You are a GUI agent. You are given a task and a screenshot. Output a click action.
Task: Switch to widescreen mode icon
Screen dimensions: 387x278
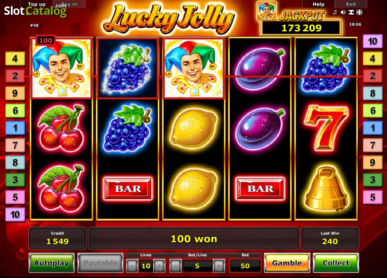[x=351, y=13]
